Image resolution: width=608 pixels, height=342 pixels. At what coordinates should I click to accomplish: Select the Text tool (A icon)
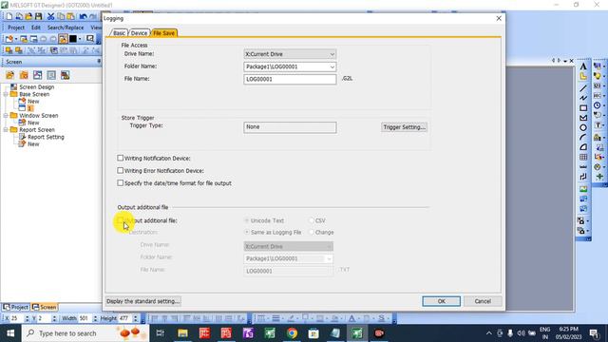coord(583,66)
